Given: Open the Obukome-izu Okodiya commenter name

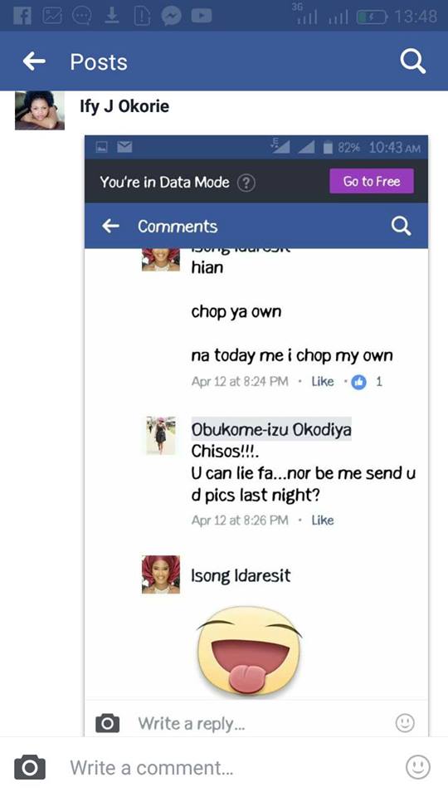Looking at the screenshot, I should 270,429.
